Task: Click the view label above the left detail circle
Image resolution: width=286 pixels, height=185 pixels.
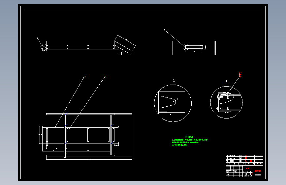Action: [x=173, y=80]
